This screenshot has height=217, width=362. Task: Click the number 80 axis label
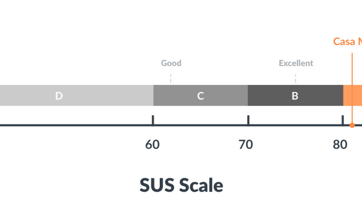click(x=340, y=145)
